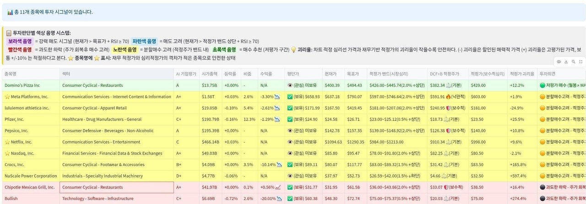
Task: Click green check mark in Chipotle row
Action: [290, 187]
